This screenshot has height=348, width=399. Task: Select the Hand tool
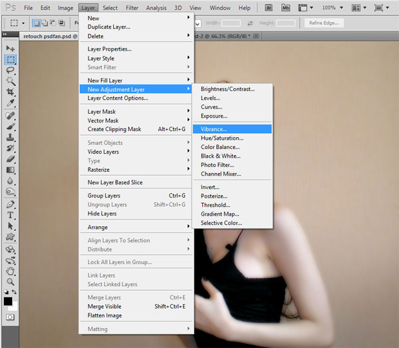(10, 271)
